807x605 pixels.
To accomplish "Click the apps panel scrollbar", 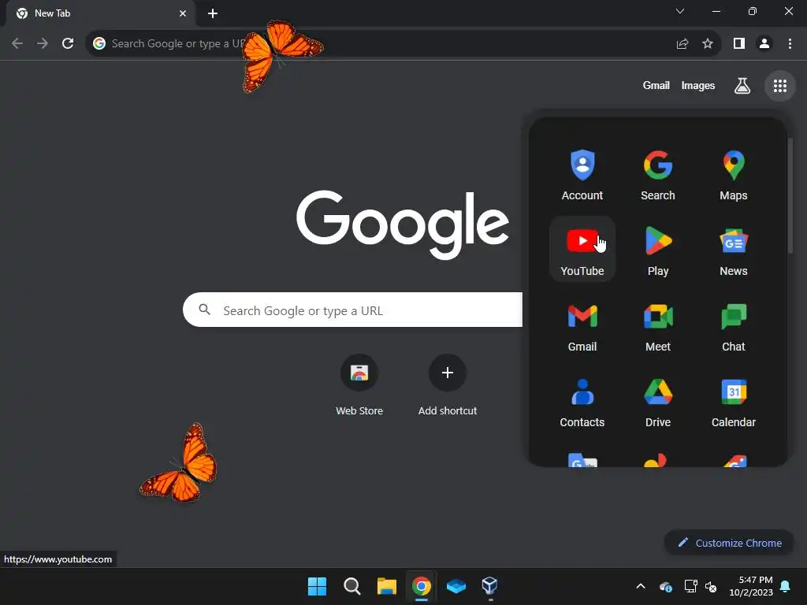I will (x=790, y=195).
